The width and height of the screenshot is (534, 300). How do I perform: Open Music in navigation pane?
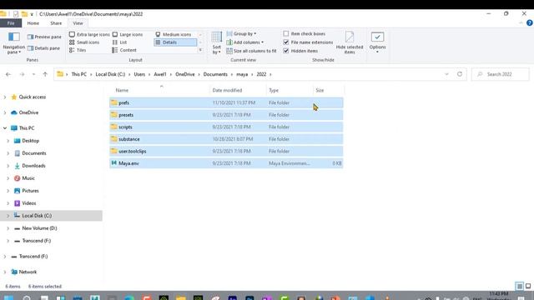(x=24, y=178)
